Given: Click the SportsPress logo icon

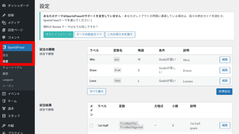Looking at the screenshot, I should pyautogui.click(x=4, y=47).
